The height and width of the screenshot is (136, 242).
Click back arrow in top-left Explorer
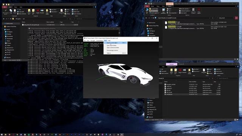(4, 19)
